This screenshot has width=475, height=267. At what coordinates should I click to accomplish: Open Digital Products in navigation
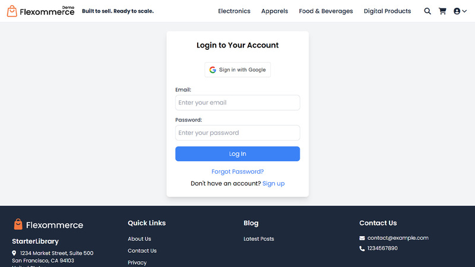point(388,11)
